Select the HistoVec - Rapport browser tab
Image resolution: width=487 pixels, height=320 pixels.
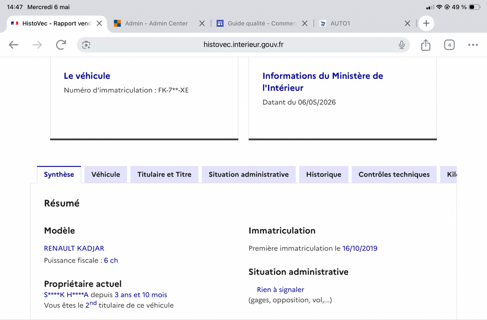pos(57,24)
